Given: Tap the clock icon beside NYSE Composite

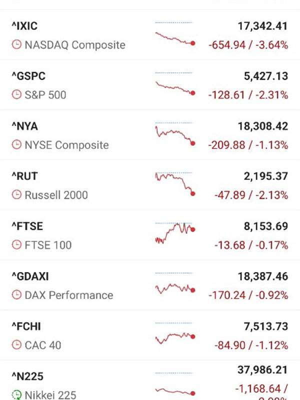Looking at the screenshot, I should click(x=16, y=144).
